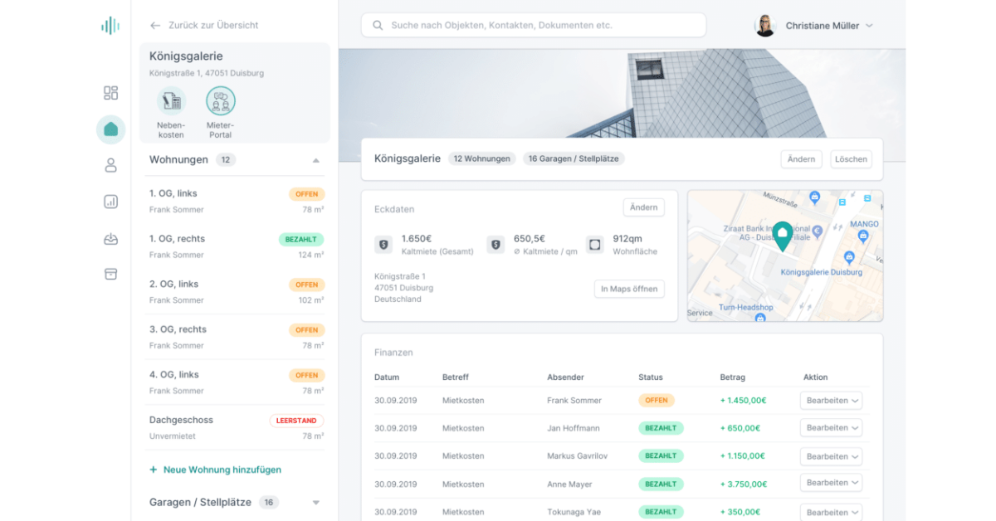Select apartment 1. OG, links

point(236,201)
